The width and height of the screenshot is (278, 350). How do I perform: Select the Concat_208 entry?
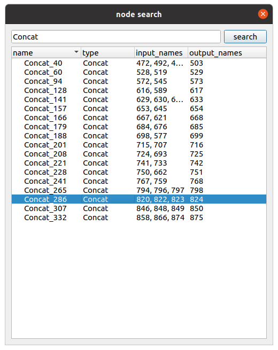pyautogui.click(x=139, y=154)
